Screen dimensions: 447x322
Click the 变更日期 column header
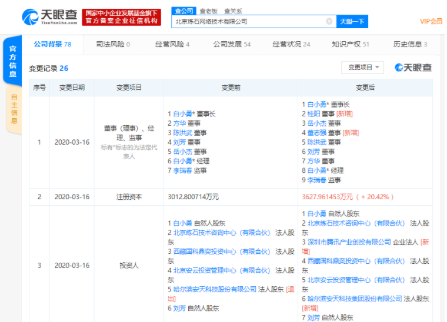point(72,88)
